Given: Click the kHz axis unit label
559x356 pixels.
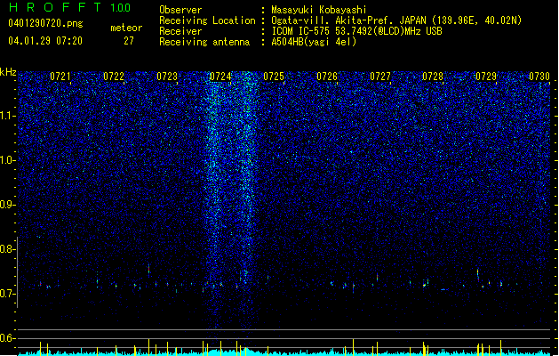Looking at the screenshot, I should click(x=8, y=72).
